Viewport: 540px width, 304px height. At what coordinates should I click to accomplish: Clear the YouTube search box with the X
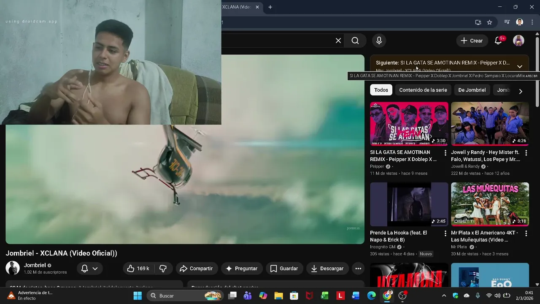tap(338, 41)
